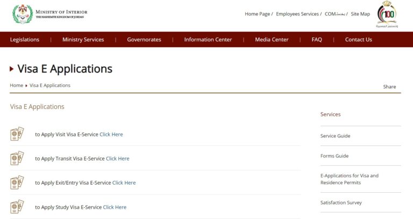Open Service Guide in Services sidebar
413x219 pixels.
[335, 136]
